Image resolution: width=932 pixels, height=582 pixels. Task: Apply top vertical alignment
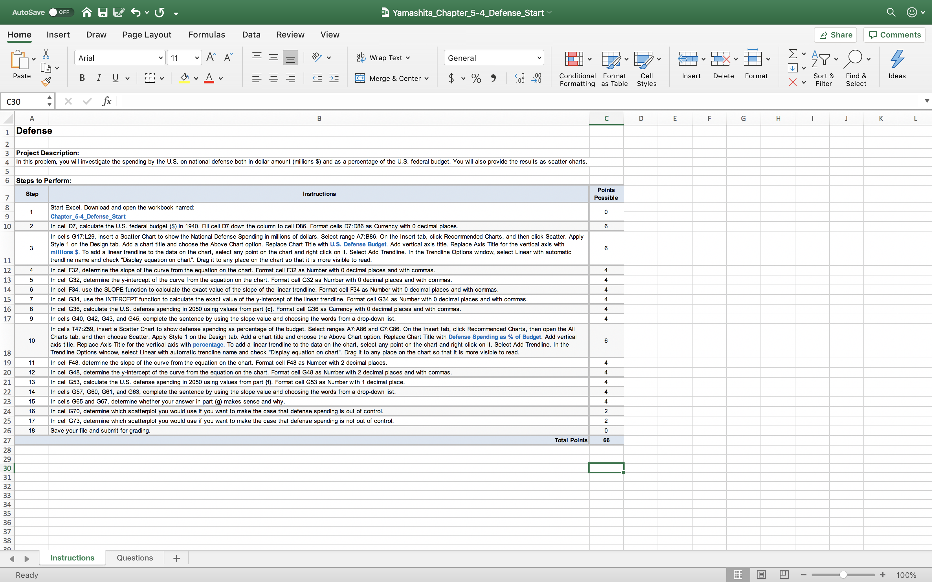tap(257, 57)
